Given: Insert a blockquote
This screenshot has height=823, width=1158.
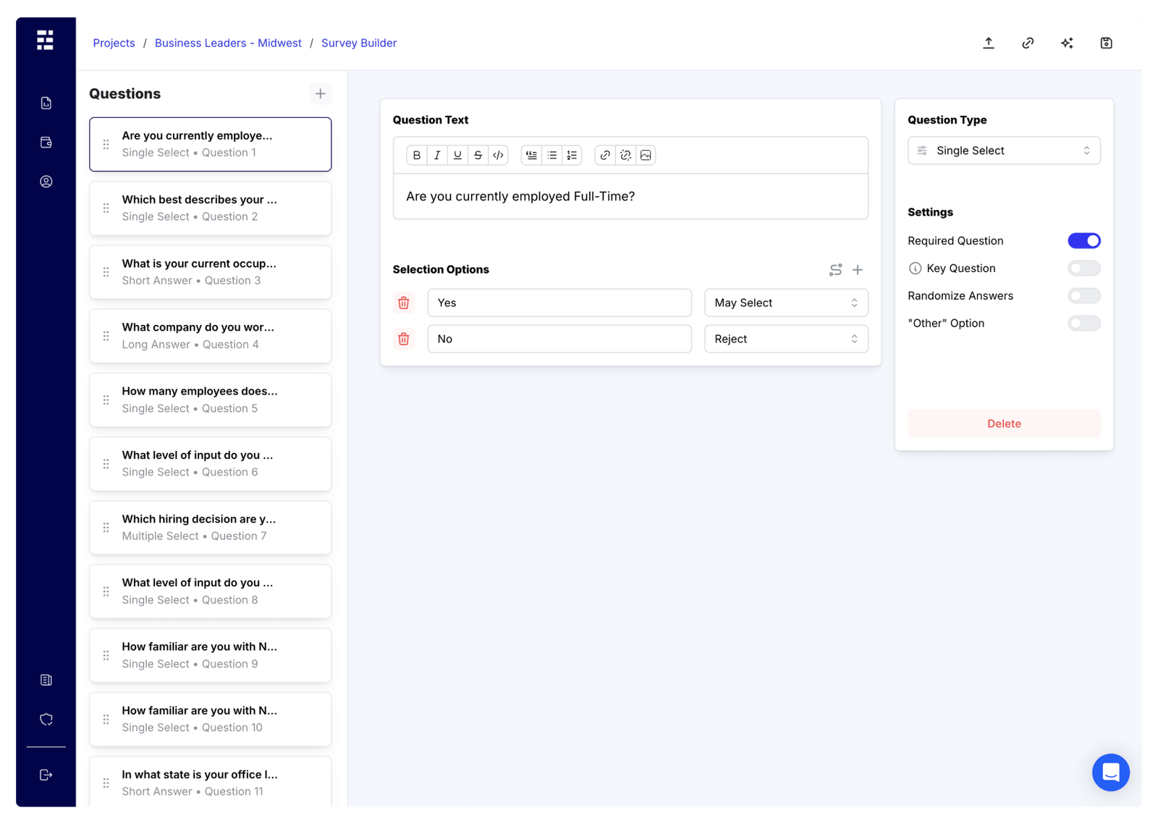Looking at the screenshot, I should 532,155.
